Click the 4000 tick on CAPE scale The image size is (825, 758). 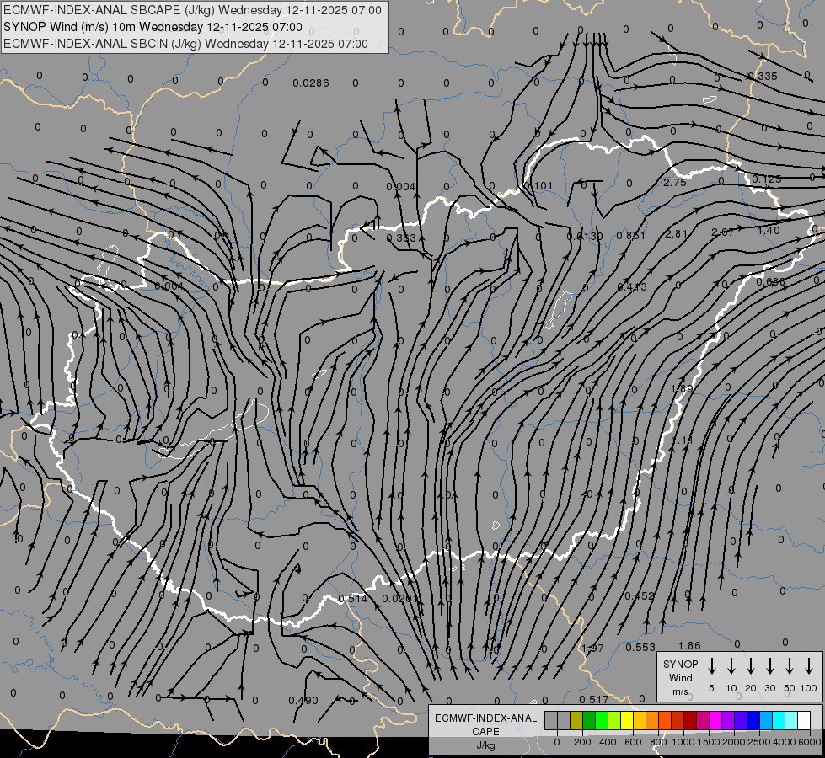(x=785, y=742)
